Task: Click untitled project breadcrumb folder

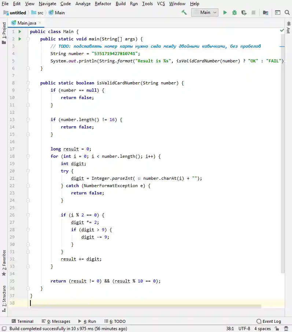Action: click(15, 13)
